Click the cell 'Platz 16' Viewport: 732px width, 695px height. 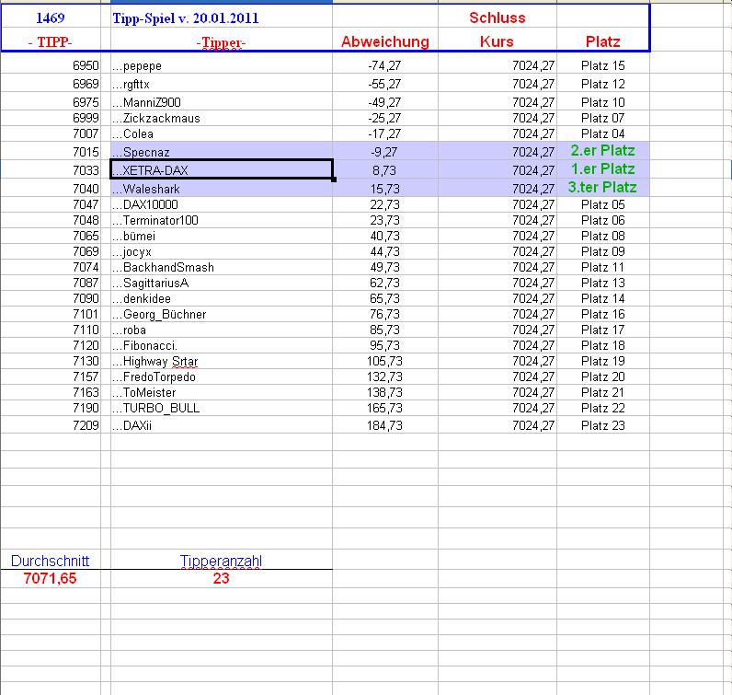pos(602,314)
